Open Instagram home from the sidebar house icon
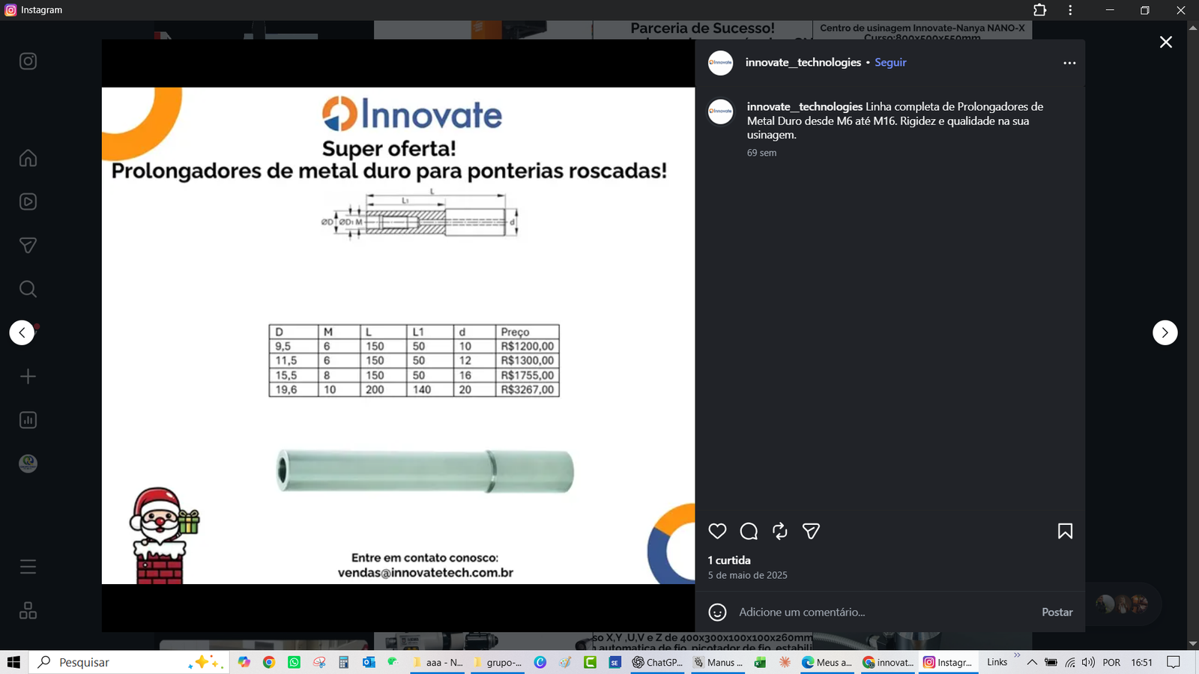The height and width of the screenshot is (674, 1199). (28, 158)
